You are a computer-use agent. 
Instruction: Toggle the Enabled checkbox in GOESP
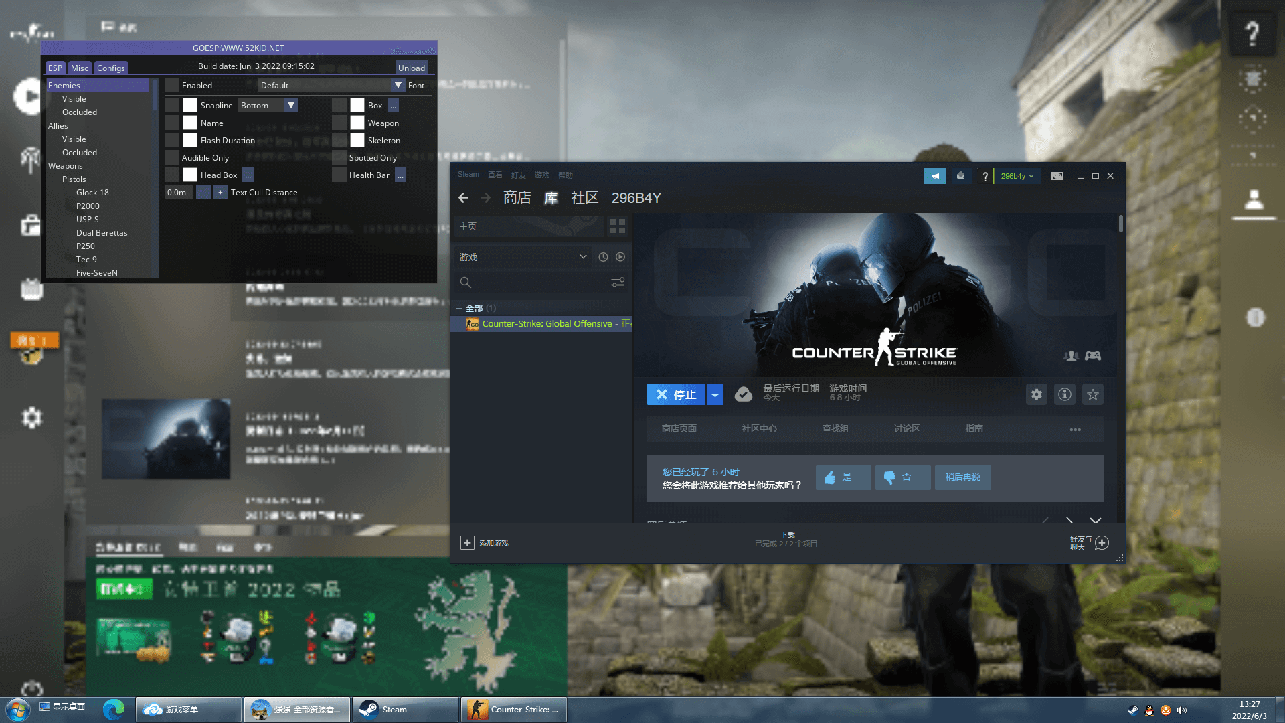coord(172,85)
